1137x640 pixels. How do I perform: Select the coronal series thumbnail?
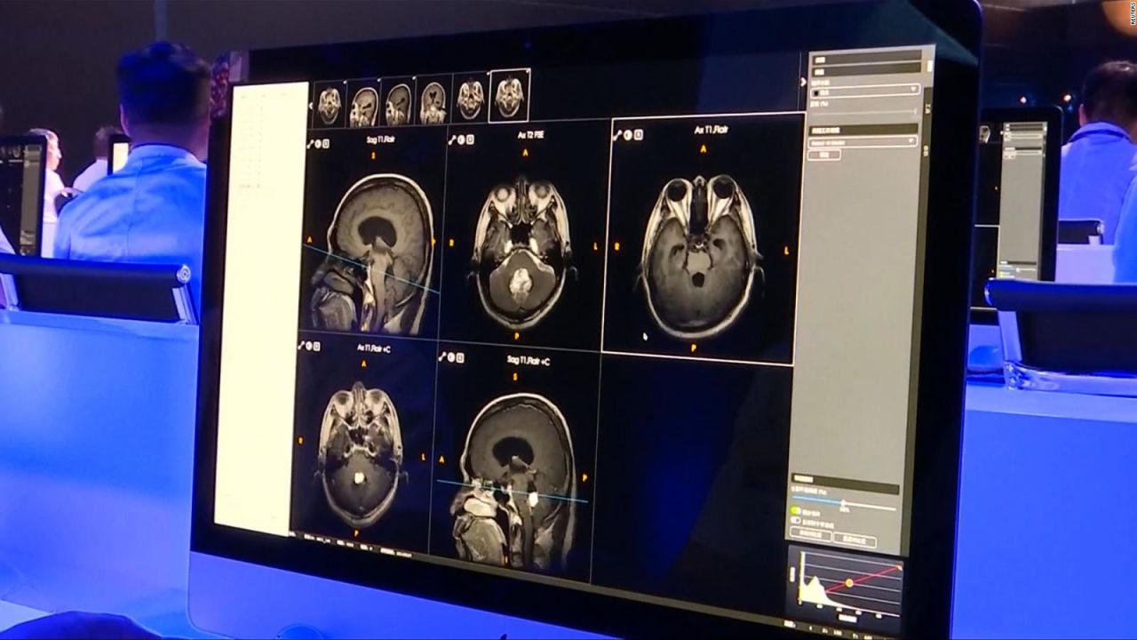click(x=433, y=102)
